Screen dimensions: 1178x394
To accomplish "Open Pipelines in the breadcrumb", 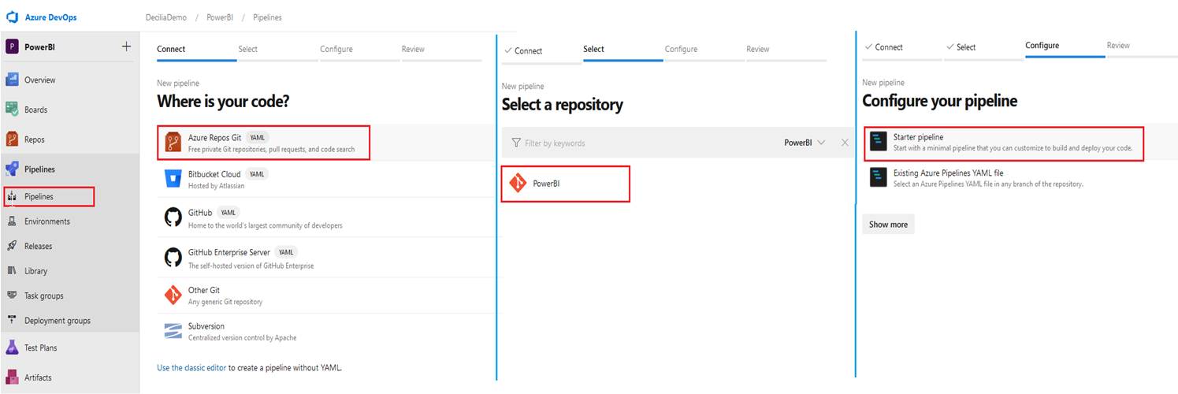I will coord(267,17).
